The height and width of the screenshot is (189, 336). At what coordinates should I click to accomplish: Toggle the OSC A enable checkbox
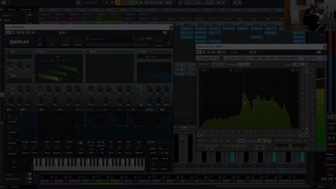37,52
